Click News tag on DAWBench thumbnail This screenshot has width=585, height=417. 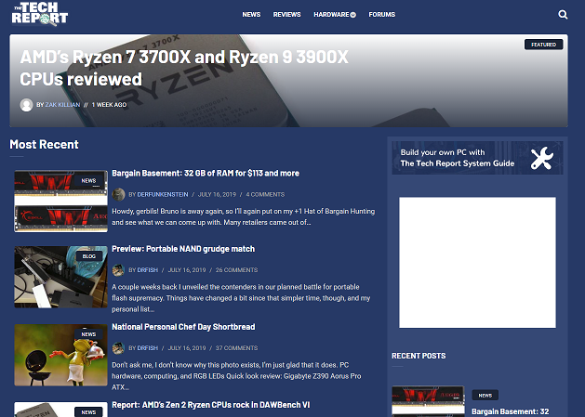pyautogui.click(x=88, y=412)
